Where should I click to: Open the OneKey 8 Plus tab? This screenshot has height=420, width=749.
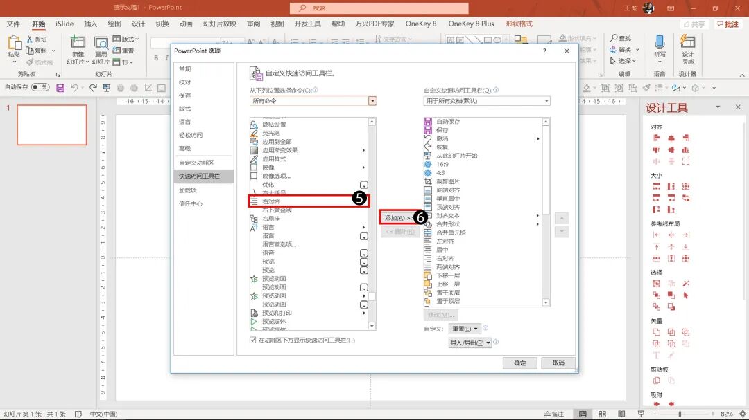point(471,24)
